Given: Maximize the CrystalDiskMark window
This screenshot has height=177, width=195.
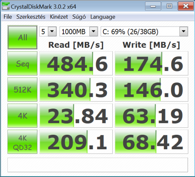Looking at the screenshot, I should click(169, 6).
